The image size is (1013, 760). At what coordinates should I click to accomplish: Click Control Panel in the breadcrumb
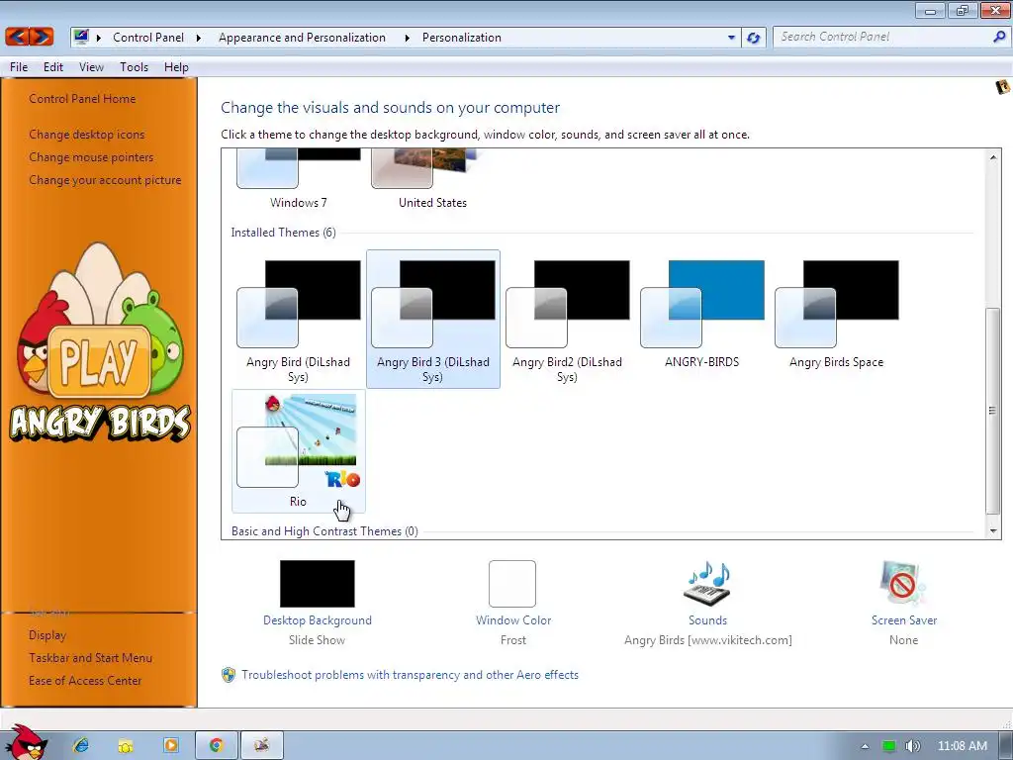[x=148, y=38]
